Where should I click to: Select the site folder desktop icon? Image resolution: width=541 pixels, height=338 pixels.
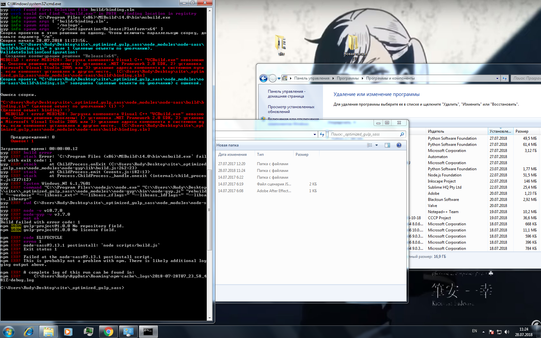click(281, 45)
